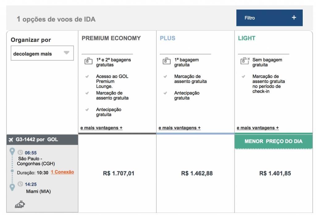Select Light fare R$ 1.401,85
Viewport: 316px width, 216px height.
(x=275, y=173)
